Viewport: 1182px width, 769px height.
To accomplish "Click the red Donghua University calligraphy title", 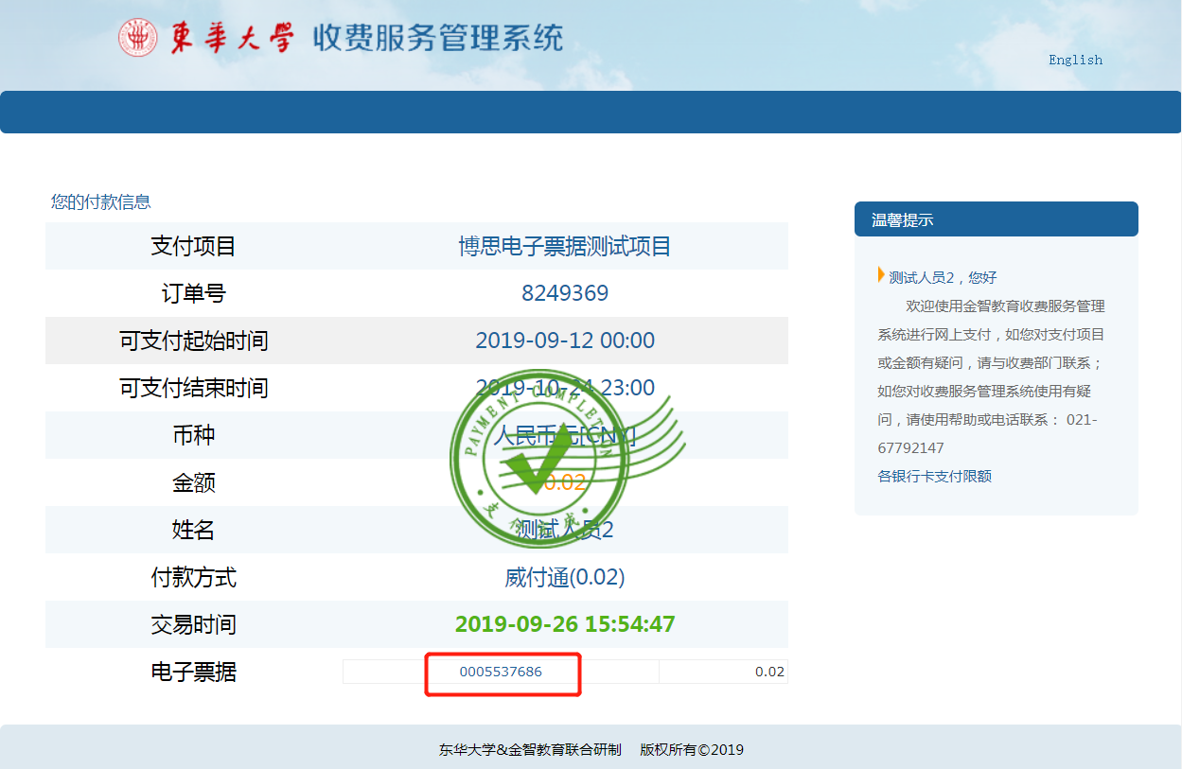I will 233,38.
